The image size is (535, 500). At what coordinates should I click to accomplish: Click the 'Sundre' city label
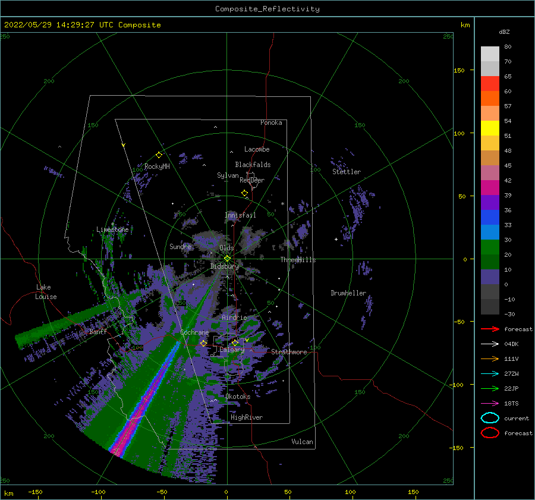[180, 246]
